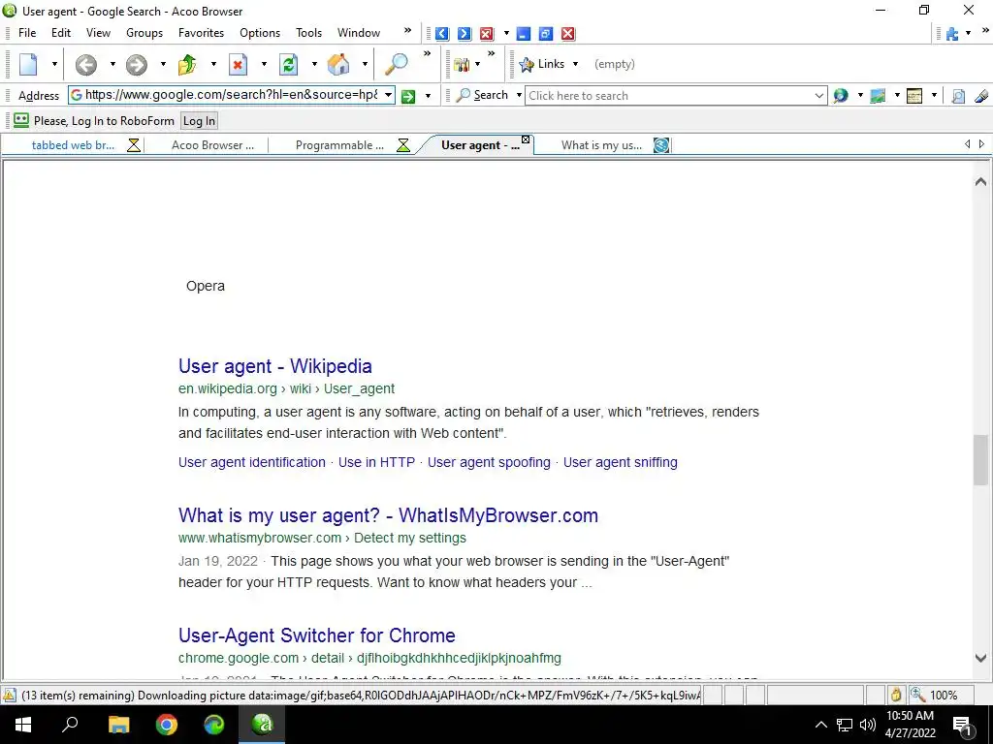Click the vertical scrollbar thumb
Screen dimensions: 993x744
(980, 460)
